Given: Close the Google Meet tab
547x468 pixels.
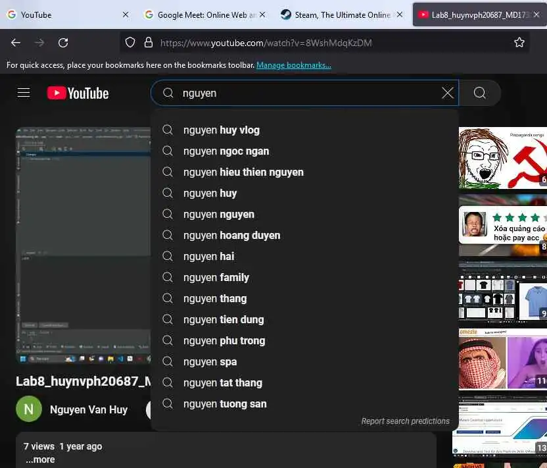Looking at the screenshot, I should pos(262,14).
